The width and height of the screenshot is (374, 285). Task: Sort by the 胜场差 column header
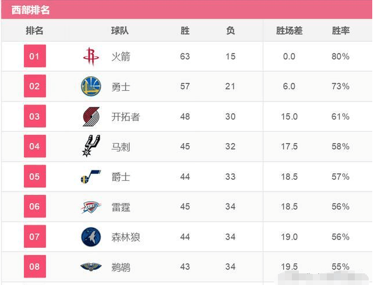point(289,31)
